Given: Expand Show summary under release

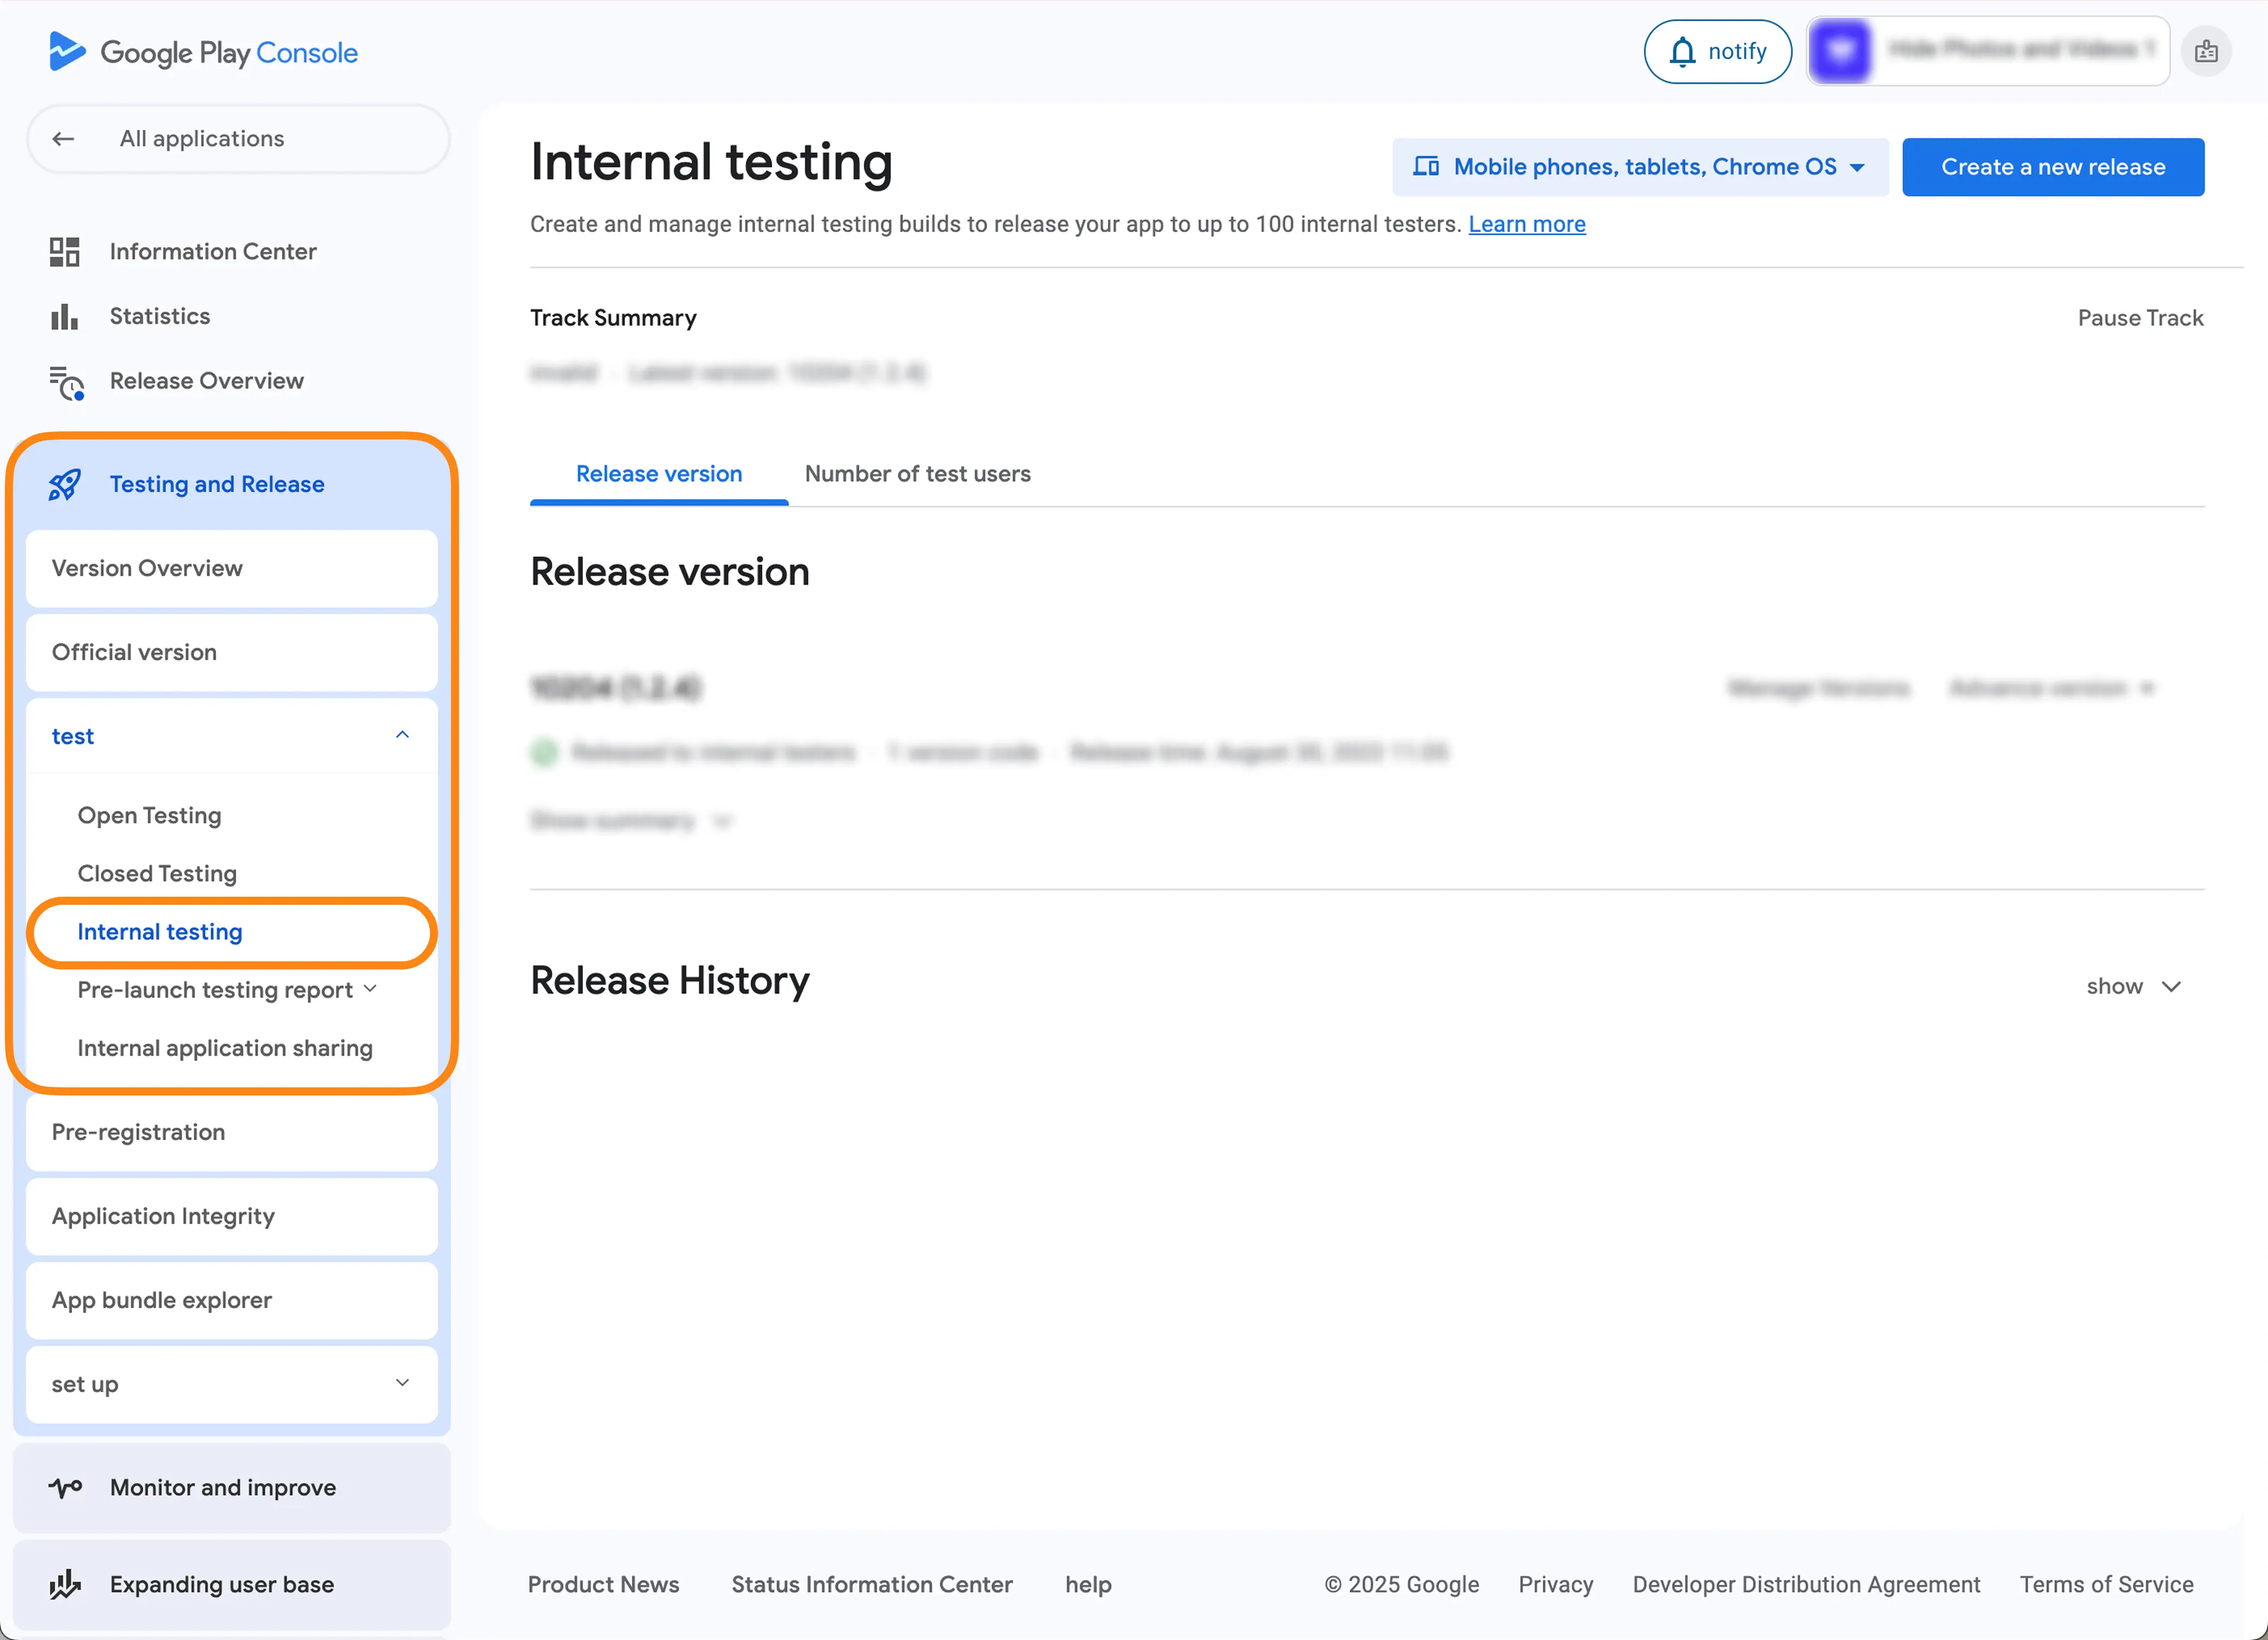Looking at the screenshot, I should (631, 821).
